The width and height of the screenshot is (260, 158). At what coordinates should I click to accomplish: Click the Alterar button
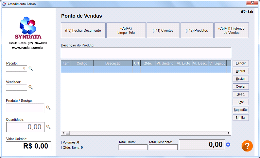tap(241, 71)
